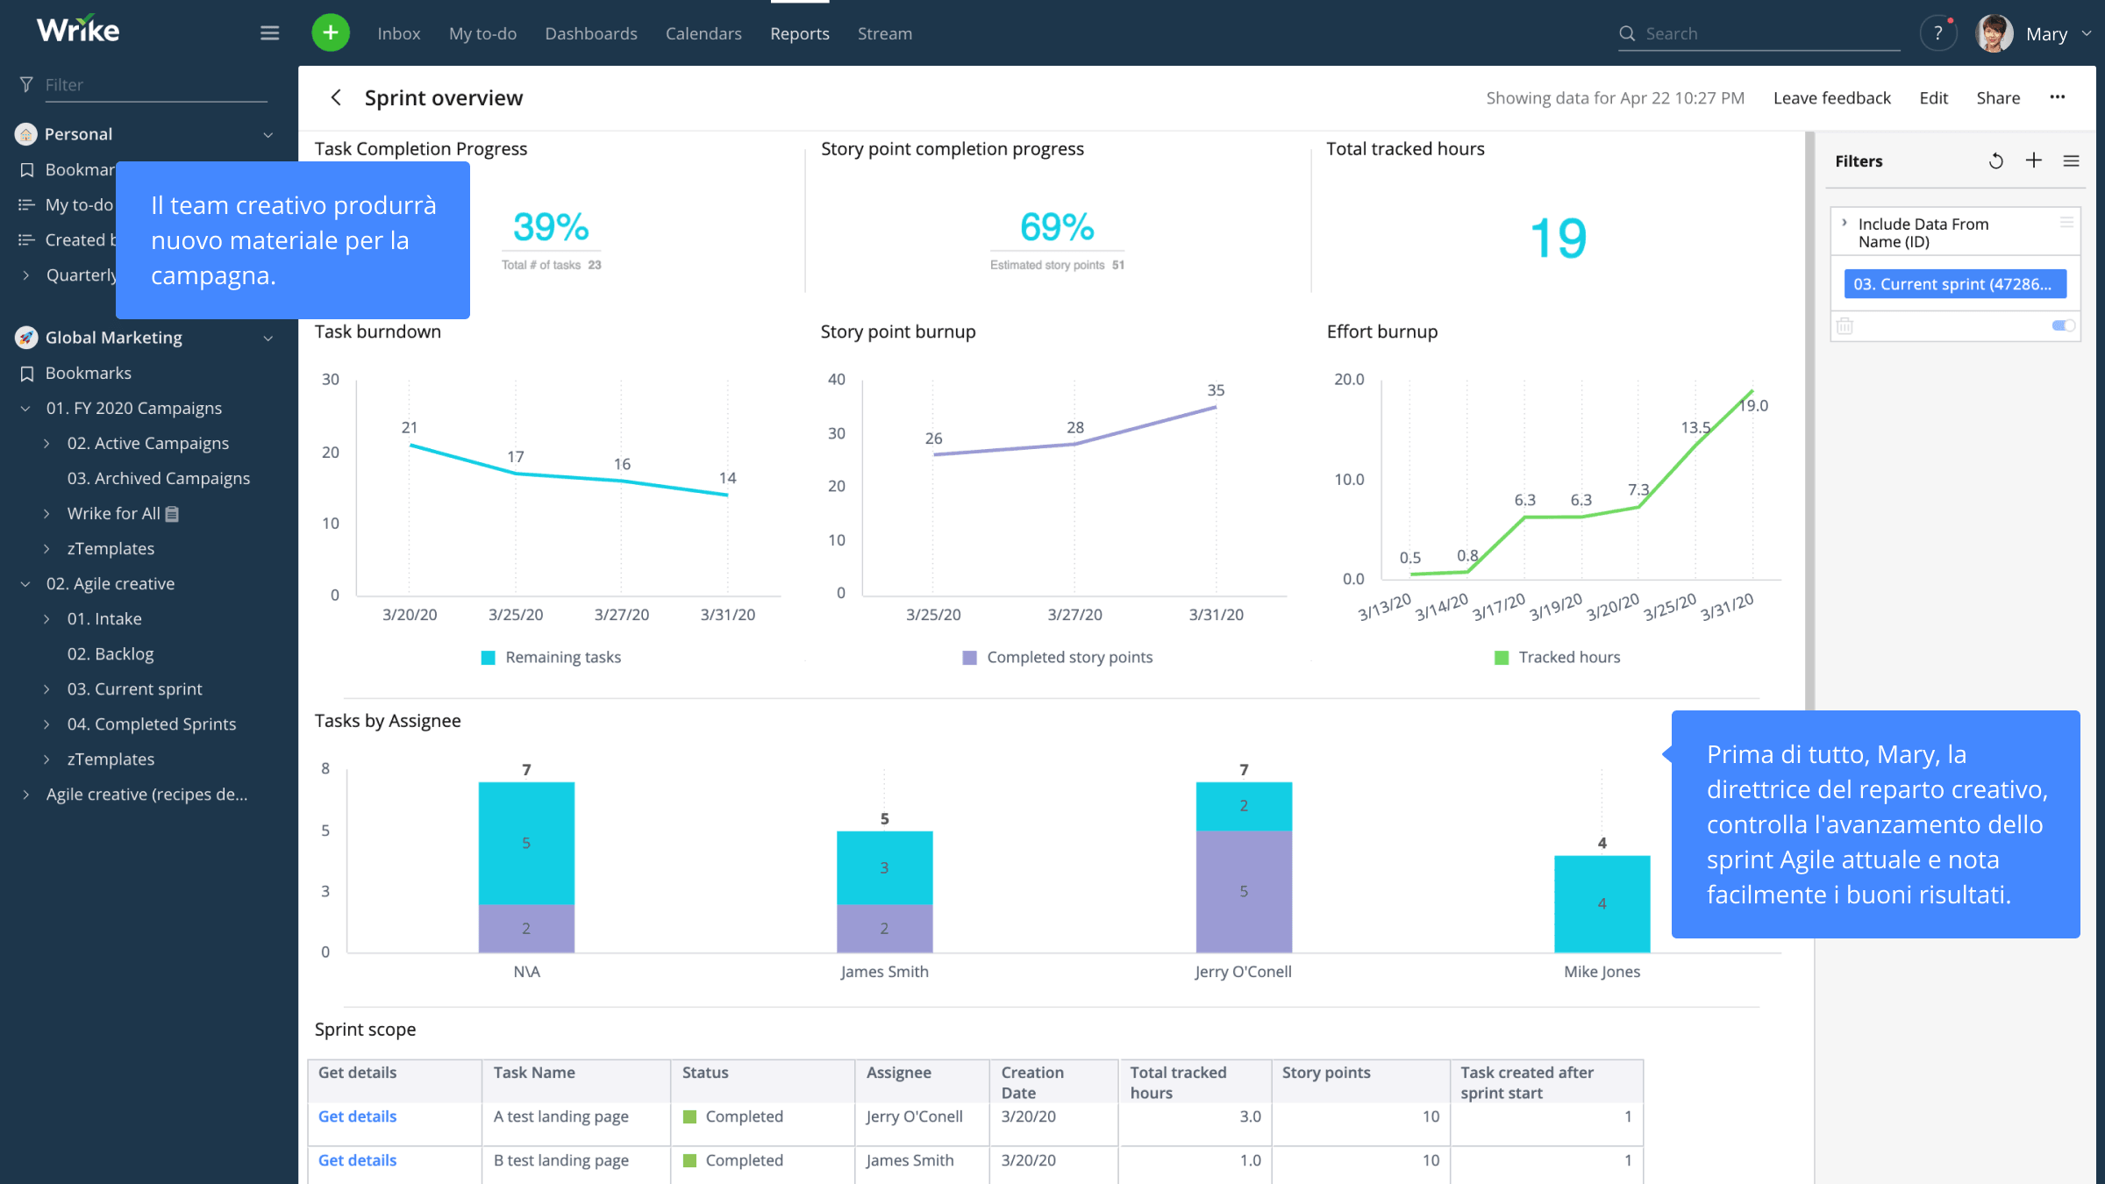Image resolution: width=2105 pixels, height=1184 pixels.
Task: Select the 03. Current sprint filter chip
Action: click(1955, 283)
